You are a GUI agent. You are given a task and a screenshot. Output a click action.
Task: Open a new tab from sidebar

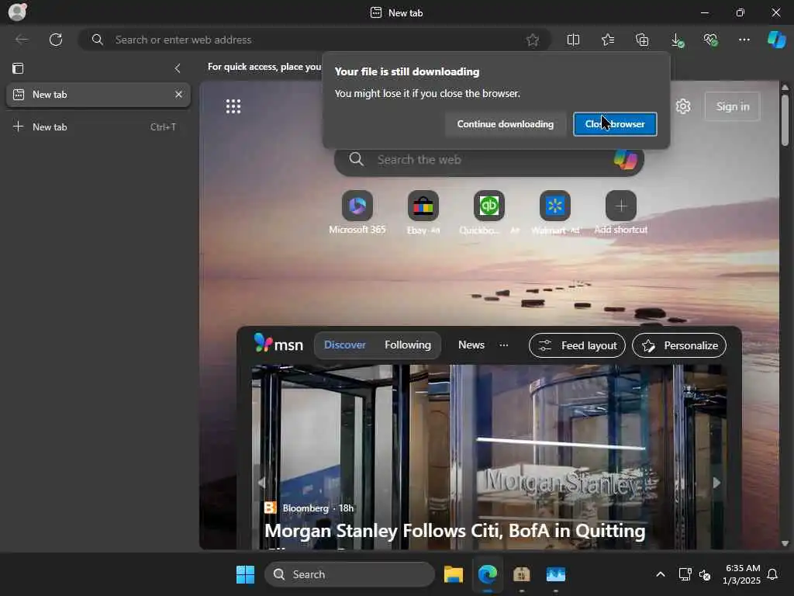(98, 126)
